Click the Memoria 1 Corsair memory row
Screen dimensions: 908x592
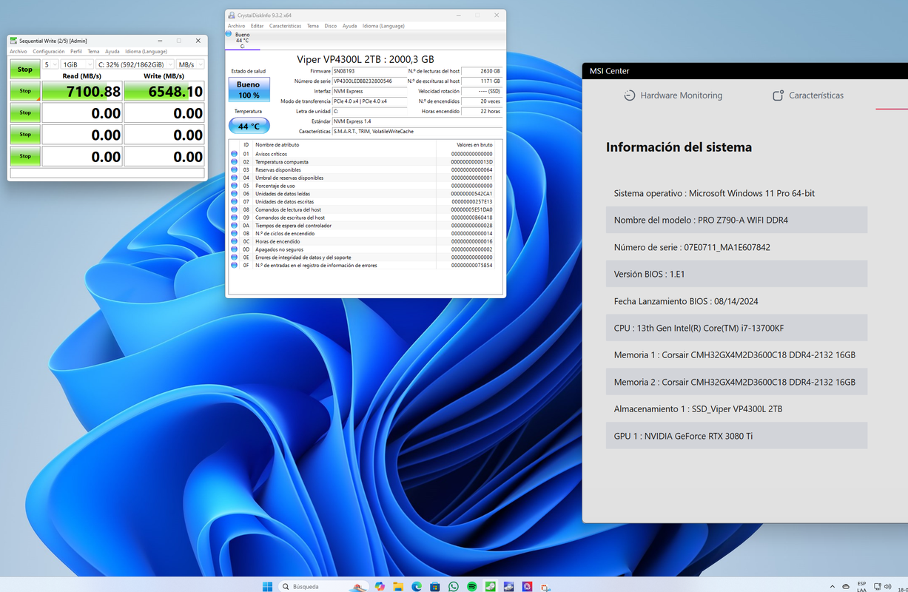click(x=736, y=354)
